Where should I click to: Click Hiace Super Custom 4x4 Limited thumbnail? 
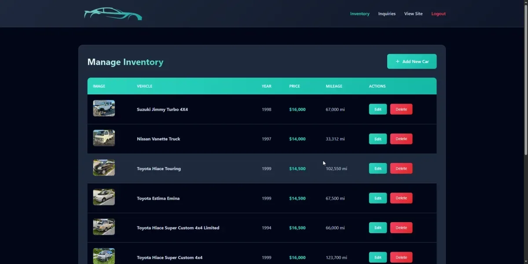[104, 227]
